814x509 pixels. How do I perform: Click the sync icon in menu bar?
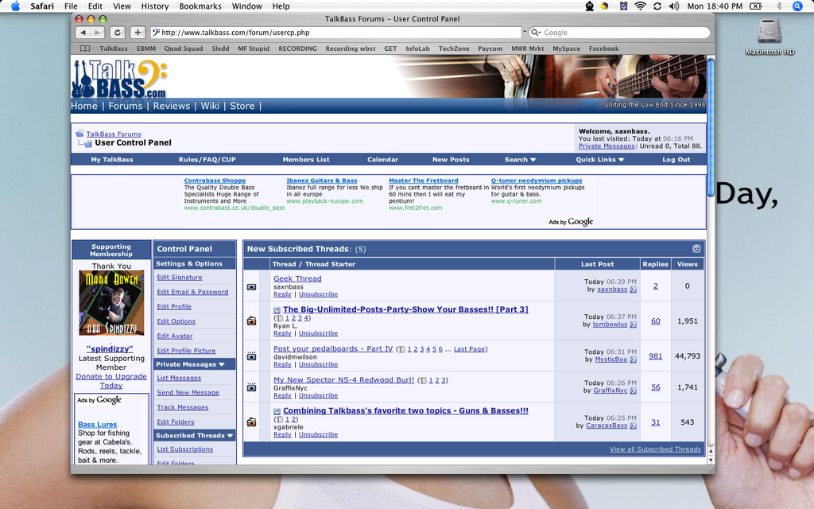point(657,6)
